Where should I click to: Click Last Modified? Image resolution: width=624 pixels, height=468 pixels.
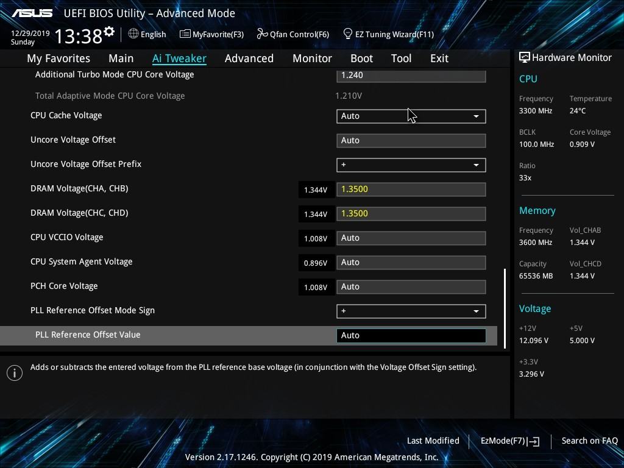point(433,441)
